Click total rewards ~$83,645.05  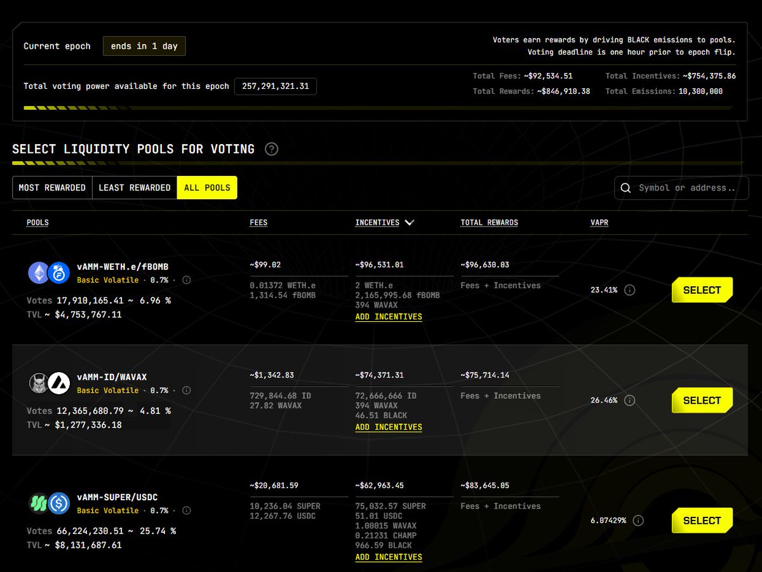tap(485, 486)
